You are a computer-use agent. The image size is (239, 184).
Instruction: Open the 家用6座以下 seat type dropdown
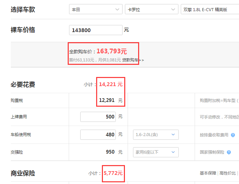pyautogui.click(x=156, y=152)
